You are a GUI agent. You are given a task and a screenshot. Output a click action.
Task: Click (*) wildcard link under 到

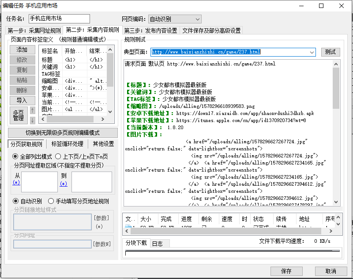coord(64,184)
